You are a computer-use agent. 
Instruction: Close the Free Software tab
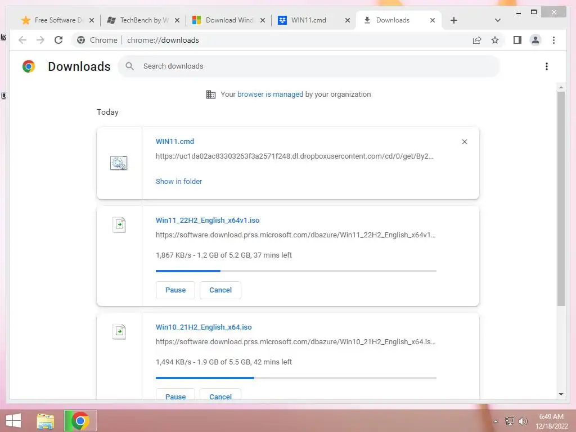tap(92, 20)
